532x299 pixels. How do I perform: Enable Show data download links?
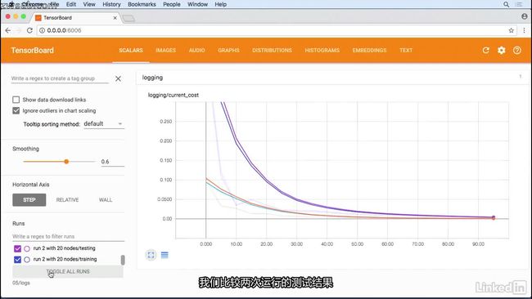coord(16,100)
